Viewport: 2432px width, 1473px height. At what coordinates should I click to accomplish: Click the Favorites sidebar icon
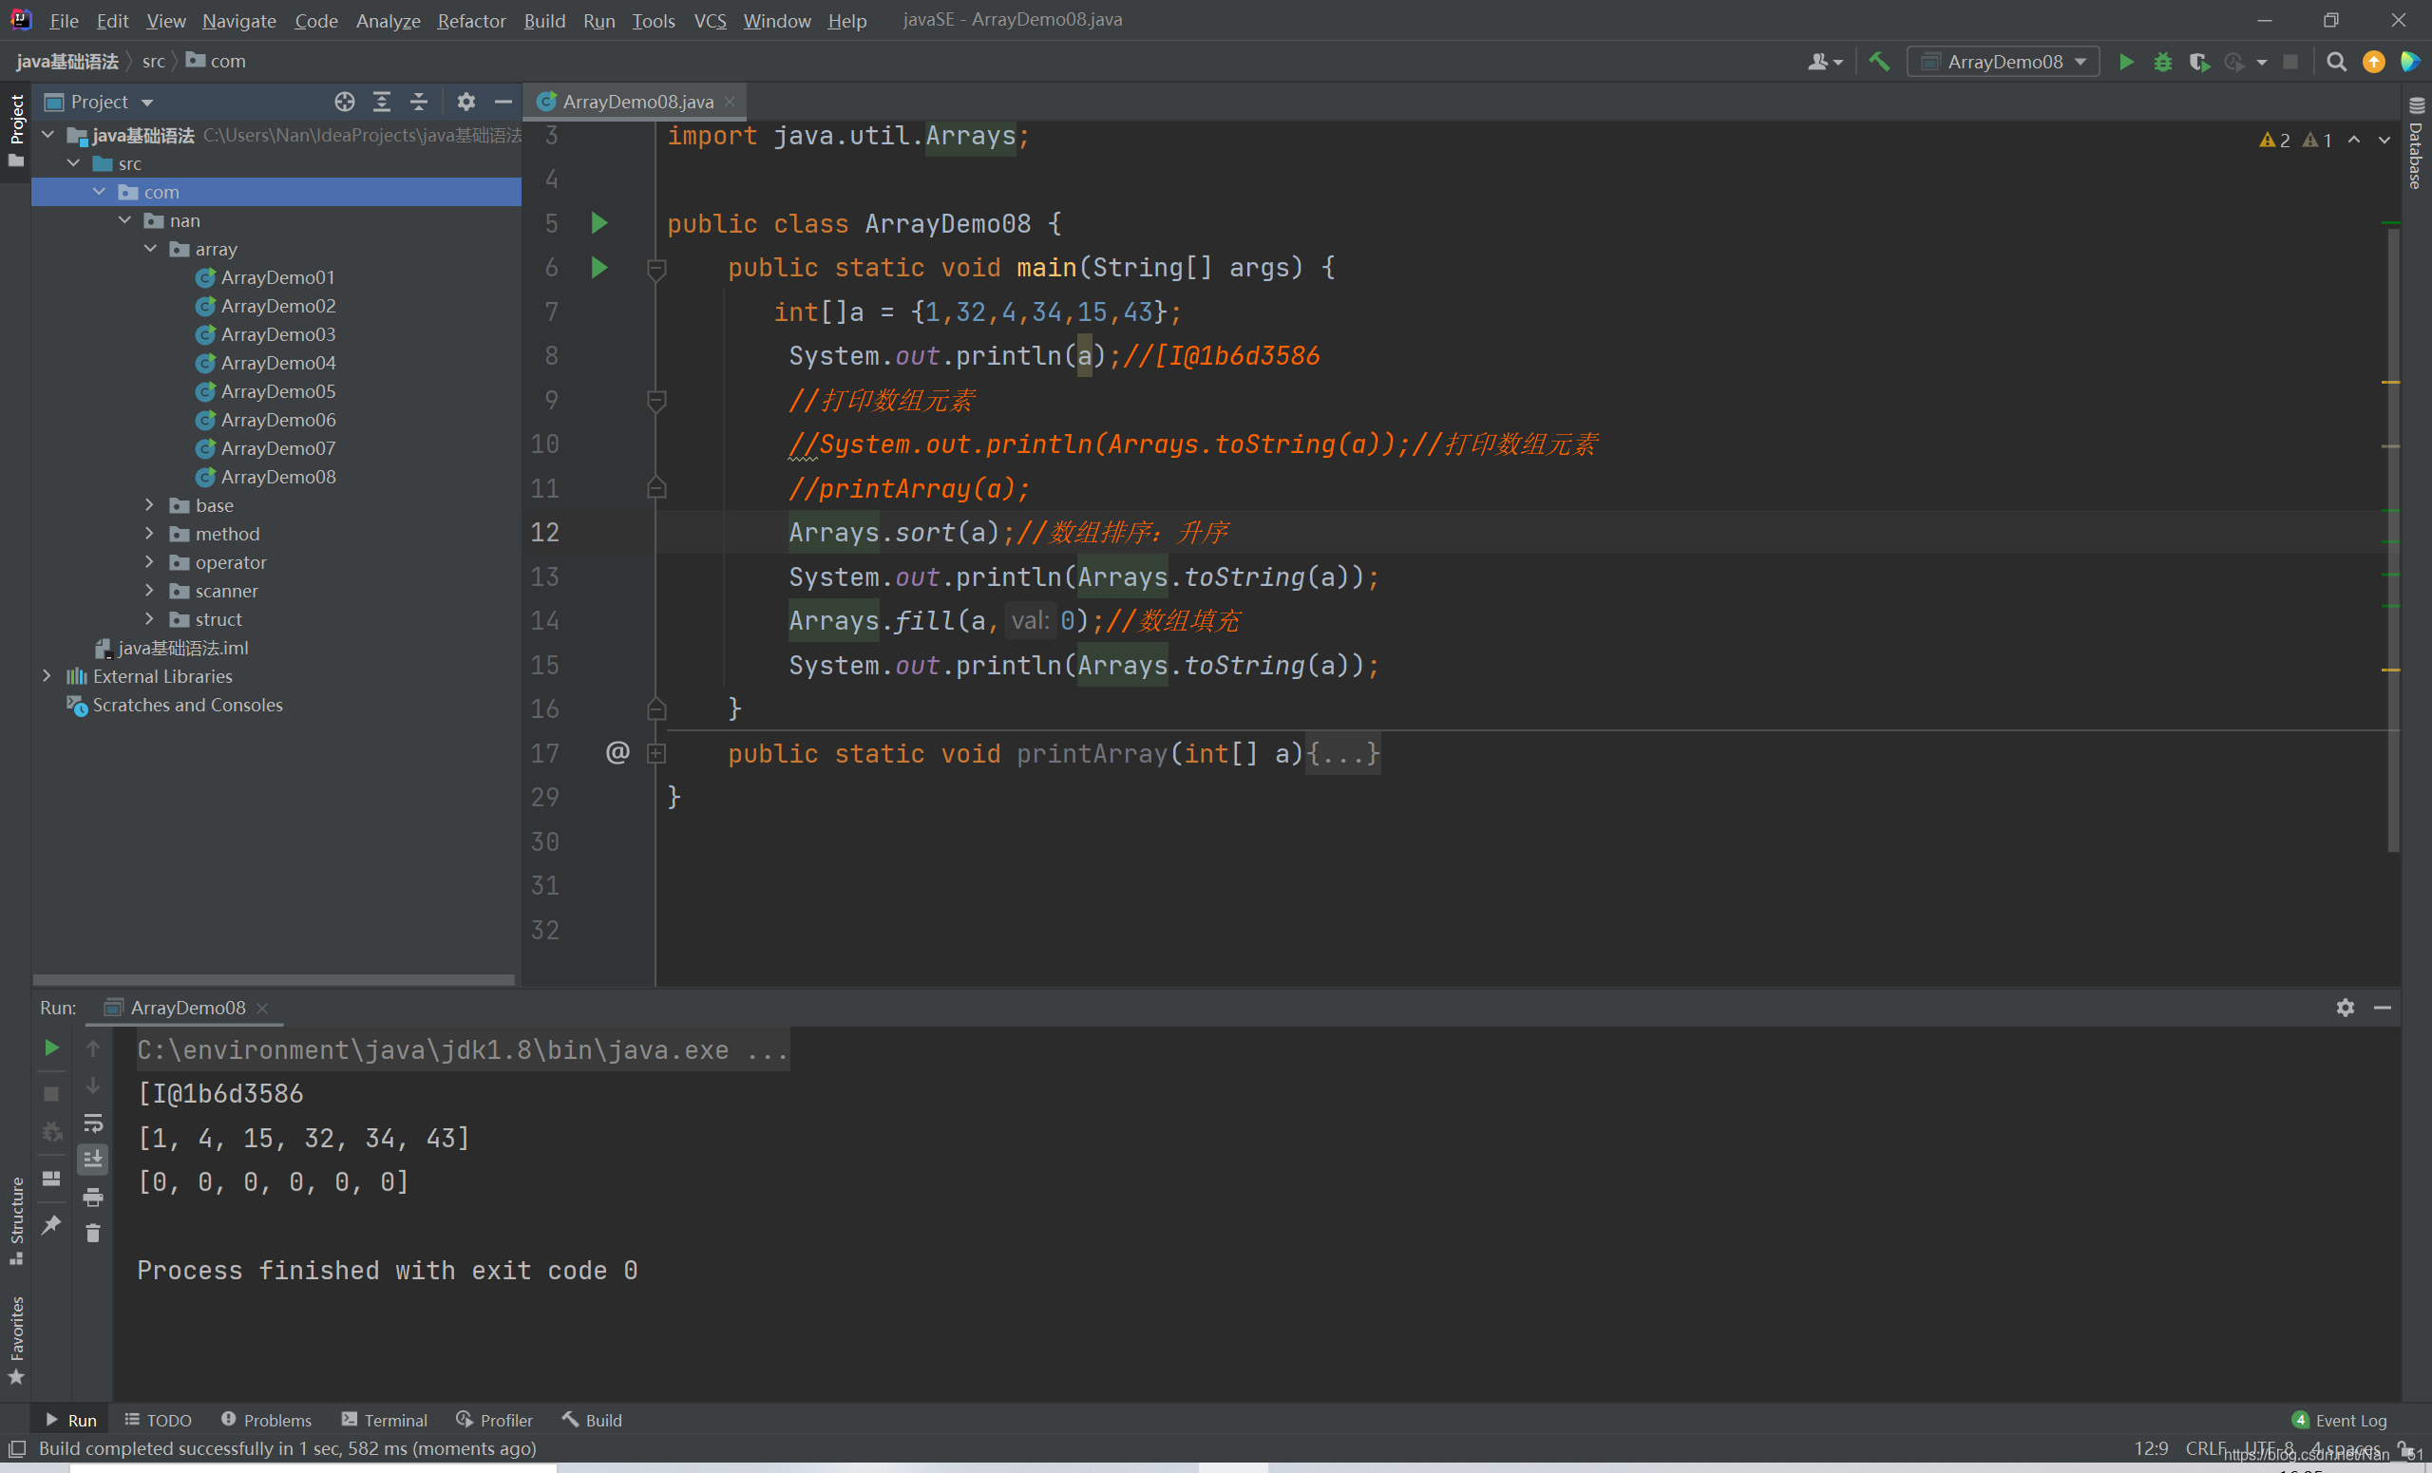tap(15, 1346)
